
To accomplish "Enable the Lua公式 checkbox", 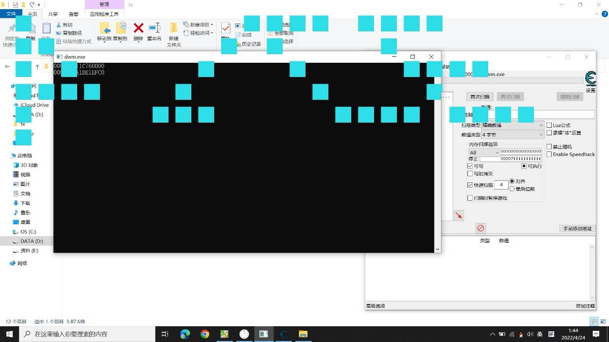I will click(x=549, y=125).
